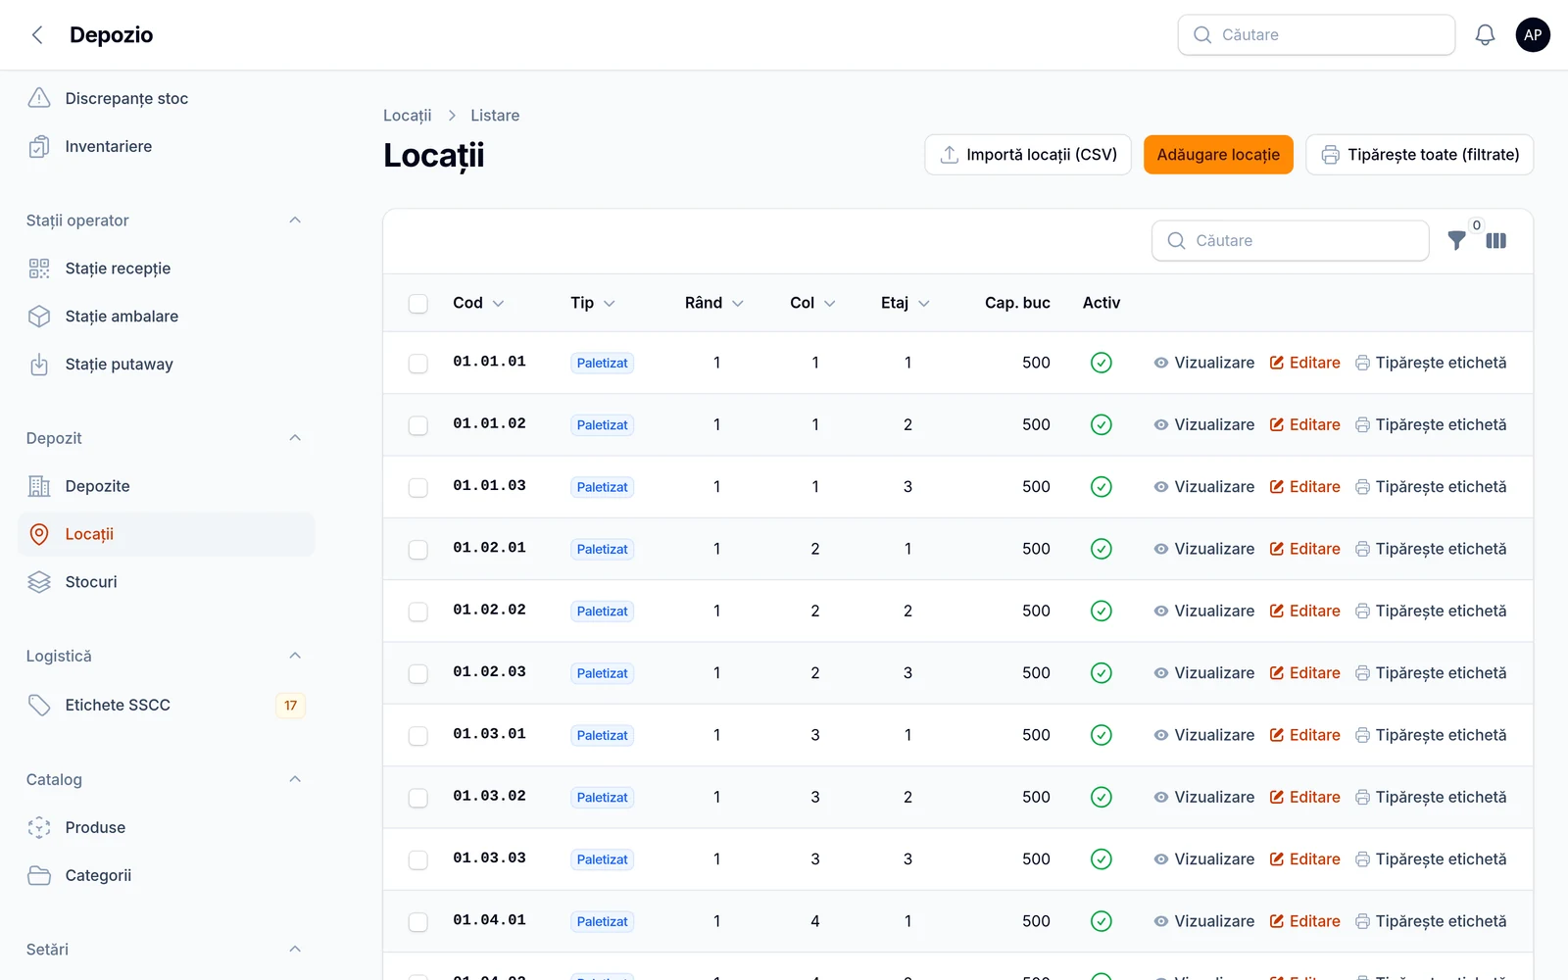Check the row 01.01.03 checkbox
The height and width of the screenshot is (980, 1568).
point(418,488)
